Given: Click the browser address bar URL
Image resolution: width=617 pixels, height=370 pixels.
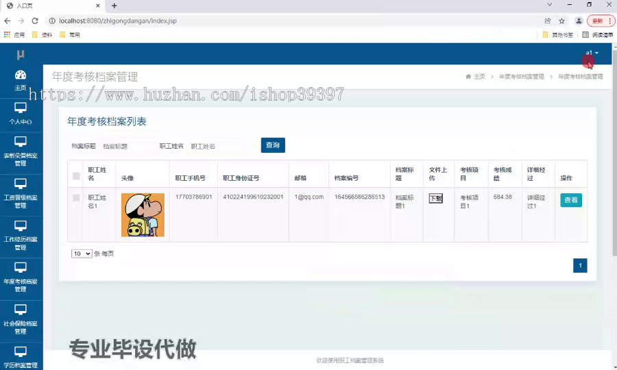Looking at the screenshot, I should (x=118, y=21).
